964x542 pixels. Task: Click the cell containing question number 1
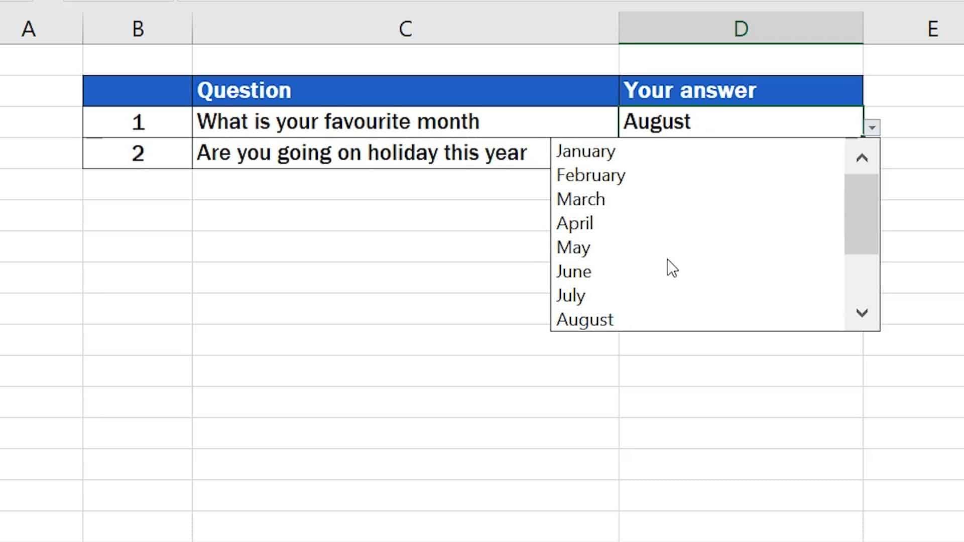tap(137, 121)
